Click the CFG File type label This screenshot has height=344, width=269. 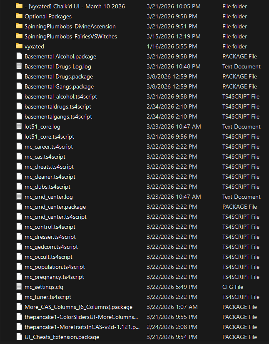coord(233,287)
